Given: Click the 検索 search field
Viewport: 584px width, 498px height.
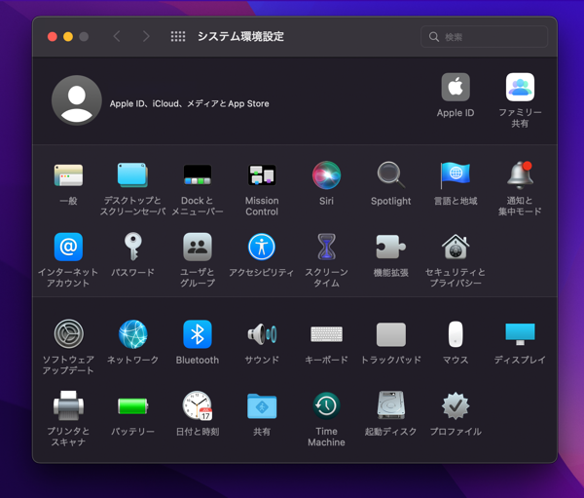Looking at the screenshot, I should 484,37.
